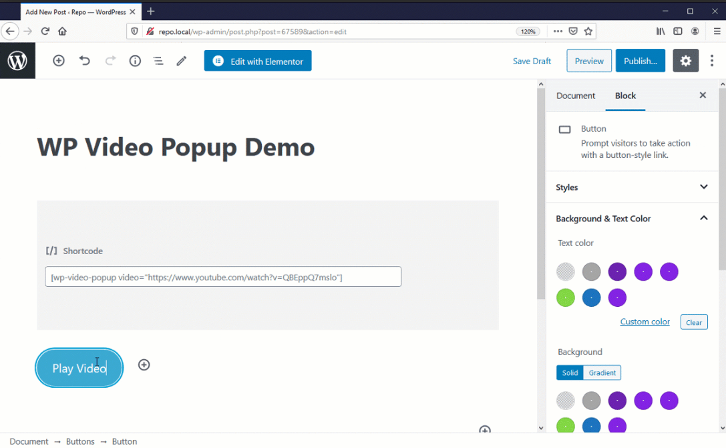
Task: Collapse the Background & Text Color section
Action: point(703,218)
